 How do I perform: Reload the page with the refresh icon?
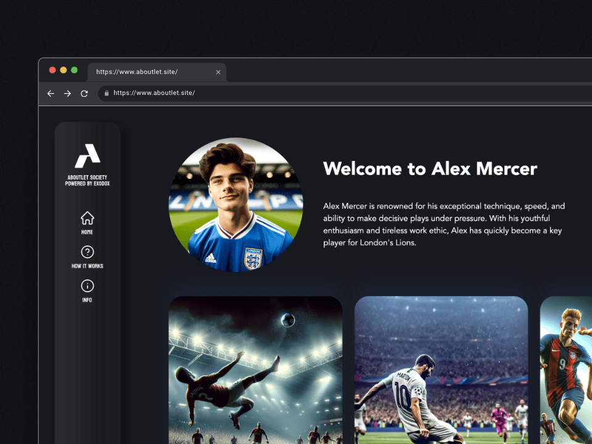[84, 93]
